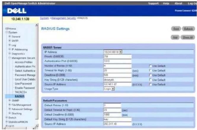197x130 pixels.
Task: Click the Default Key String input field
Action: coord(118,119)
